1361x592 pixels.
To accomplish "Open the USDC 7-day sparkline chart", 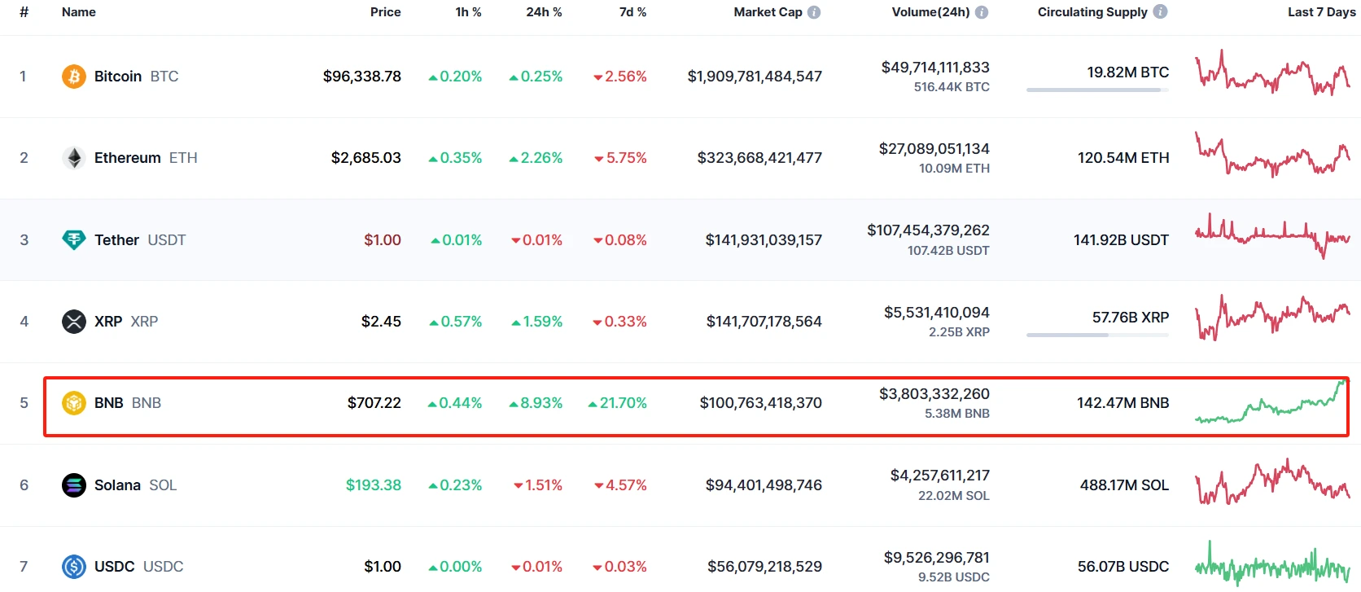I will pos(1272,563).
